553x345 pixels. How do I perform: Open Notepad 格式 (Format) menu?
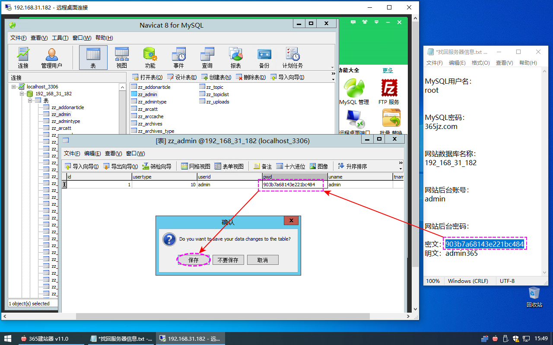(480, 63)
